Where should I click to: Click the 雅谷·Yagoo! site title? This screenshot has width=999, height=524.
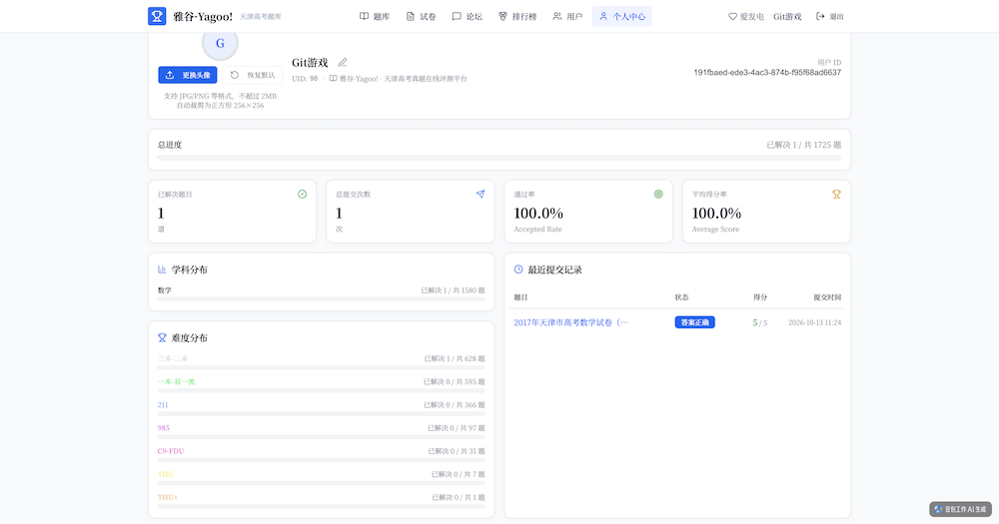click(x=203, y=17)
